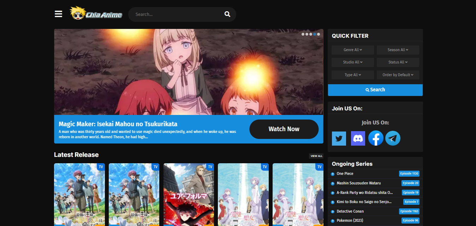Open Mashin Souzouden Wataru series link
Viewport: 476px width, 226px height.
click(359, 183)
